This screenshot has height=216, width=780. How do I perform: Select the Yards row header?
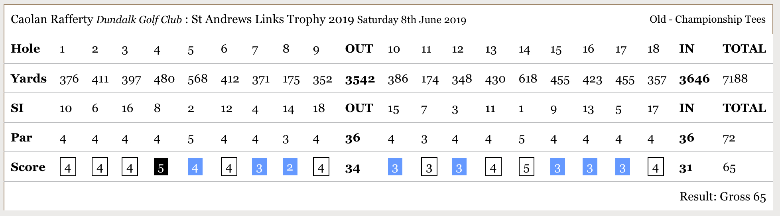(29, 79)
